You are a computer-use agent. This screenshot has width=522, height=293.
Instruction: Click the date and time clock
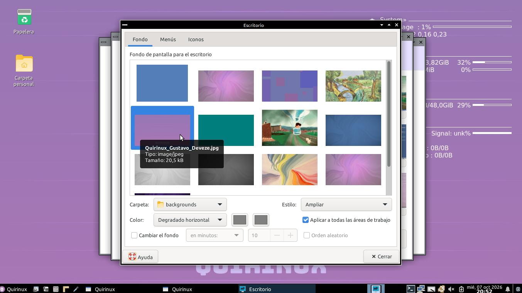coord(484,289)
